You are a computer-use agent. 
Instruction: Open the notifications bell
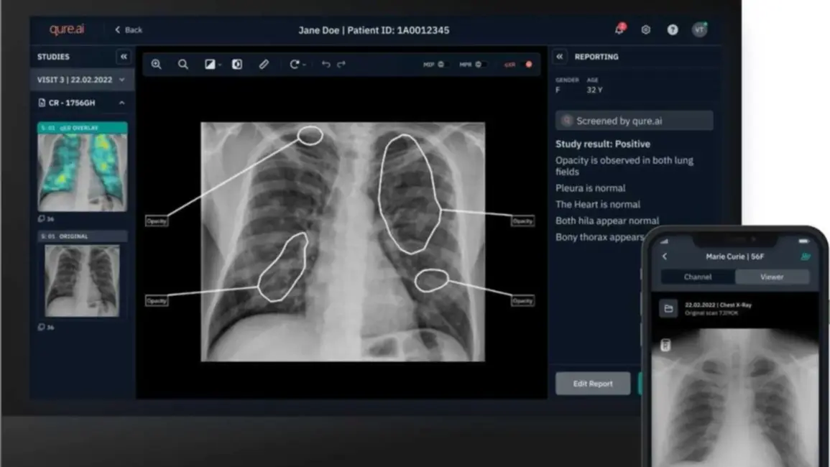click(619, 29)
